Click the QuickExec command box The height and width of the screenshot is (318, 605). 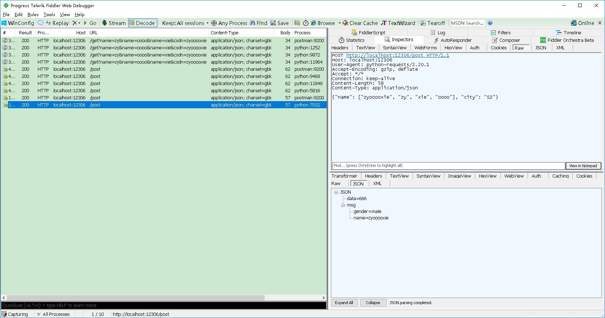pos(164,305)
